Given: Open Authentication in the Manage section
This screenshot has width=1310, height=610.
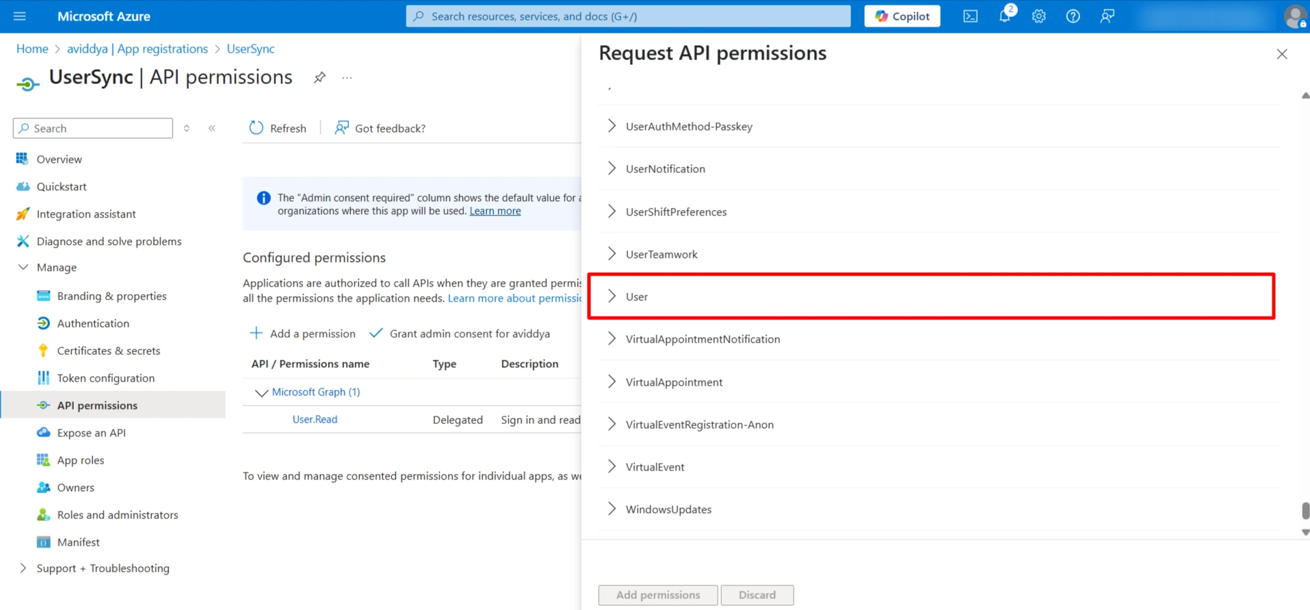Looking at the screenshot, I should click(93, 323).
